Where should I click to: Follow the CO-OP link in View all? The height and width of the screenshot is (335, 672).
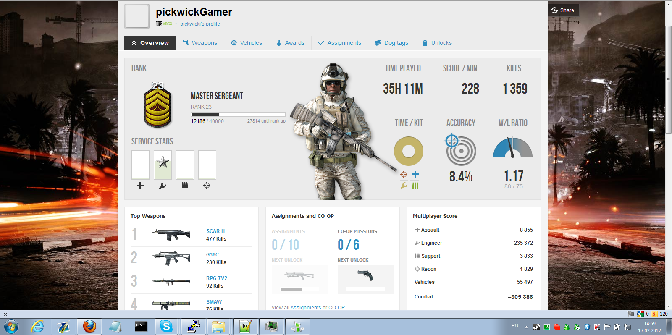point(336,307)
